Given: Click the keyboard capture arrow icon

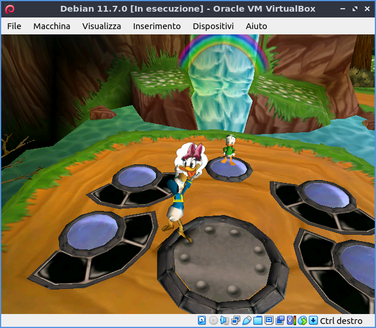Looking at the screenshot, I should [x=313, y=320].
